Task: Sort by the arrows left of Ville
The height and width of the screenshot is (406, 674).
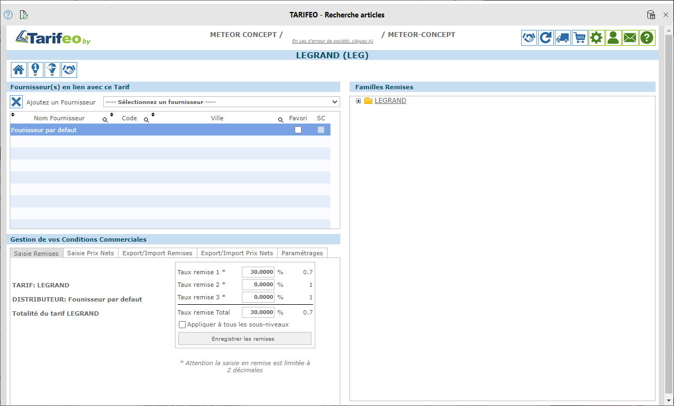Action: pos(153,115)
